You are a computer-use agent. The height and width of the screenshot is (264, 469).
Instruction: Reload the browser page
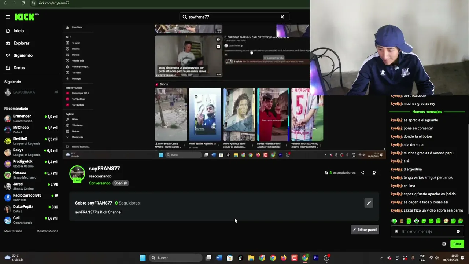coord(23,3)
